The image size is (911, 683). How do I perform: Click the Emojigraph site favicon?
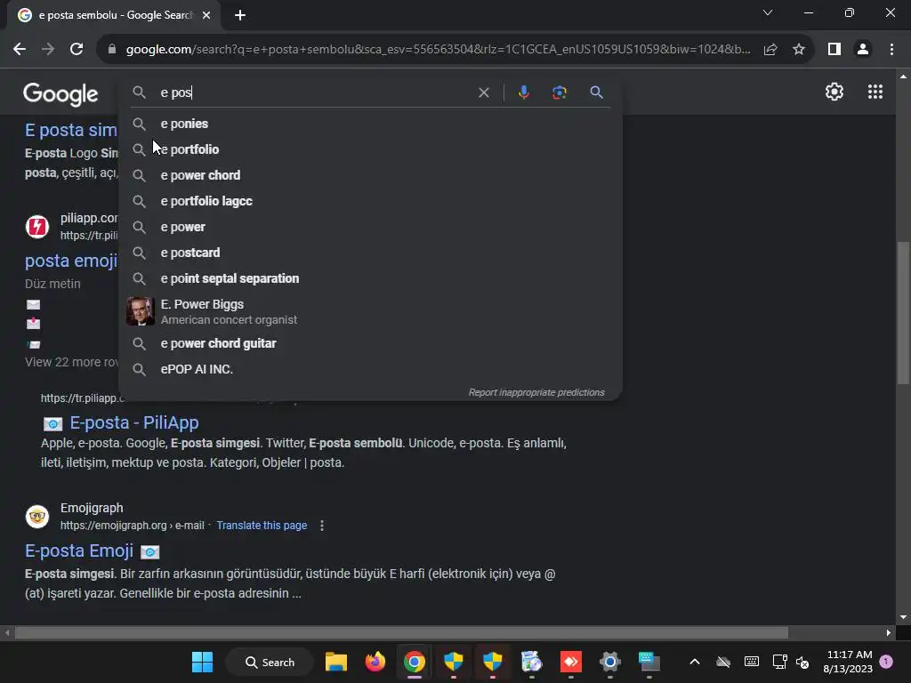point(37,516)
